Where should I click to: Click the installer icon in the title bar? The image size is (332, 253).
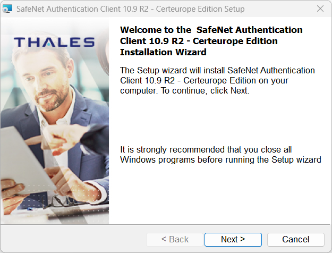click(x=7, y=9)
